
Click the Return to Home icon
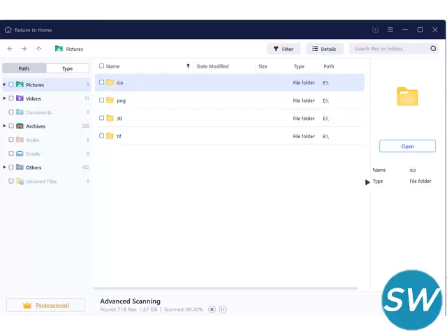[x=8, y=30]
